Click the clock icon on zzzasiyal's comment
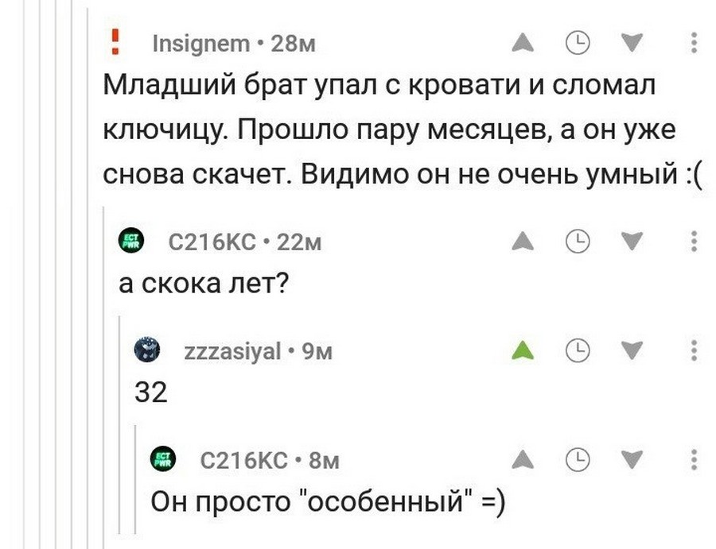Viewport: 716px width, 549px height. click(578, 350)
